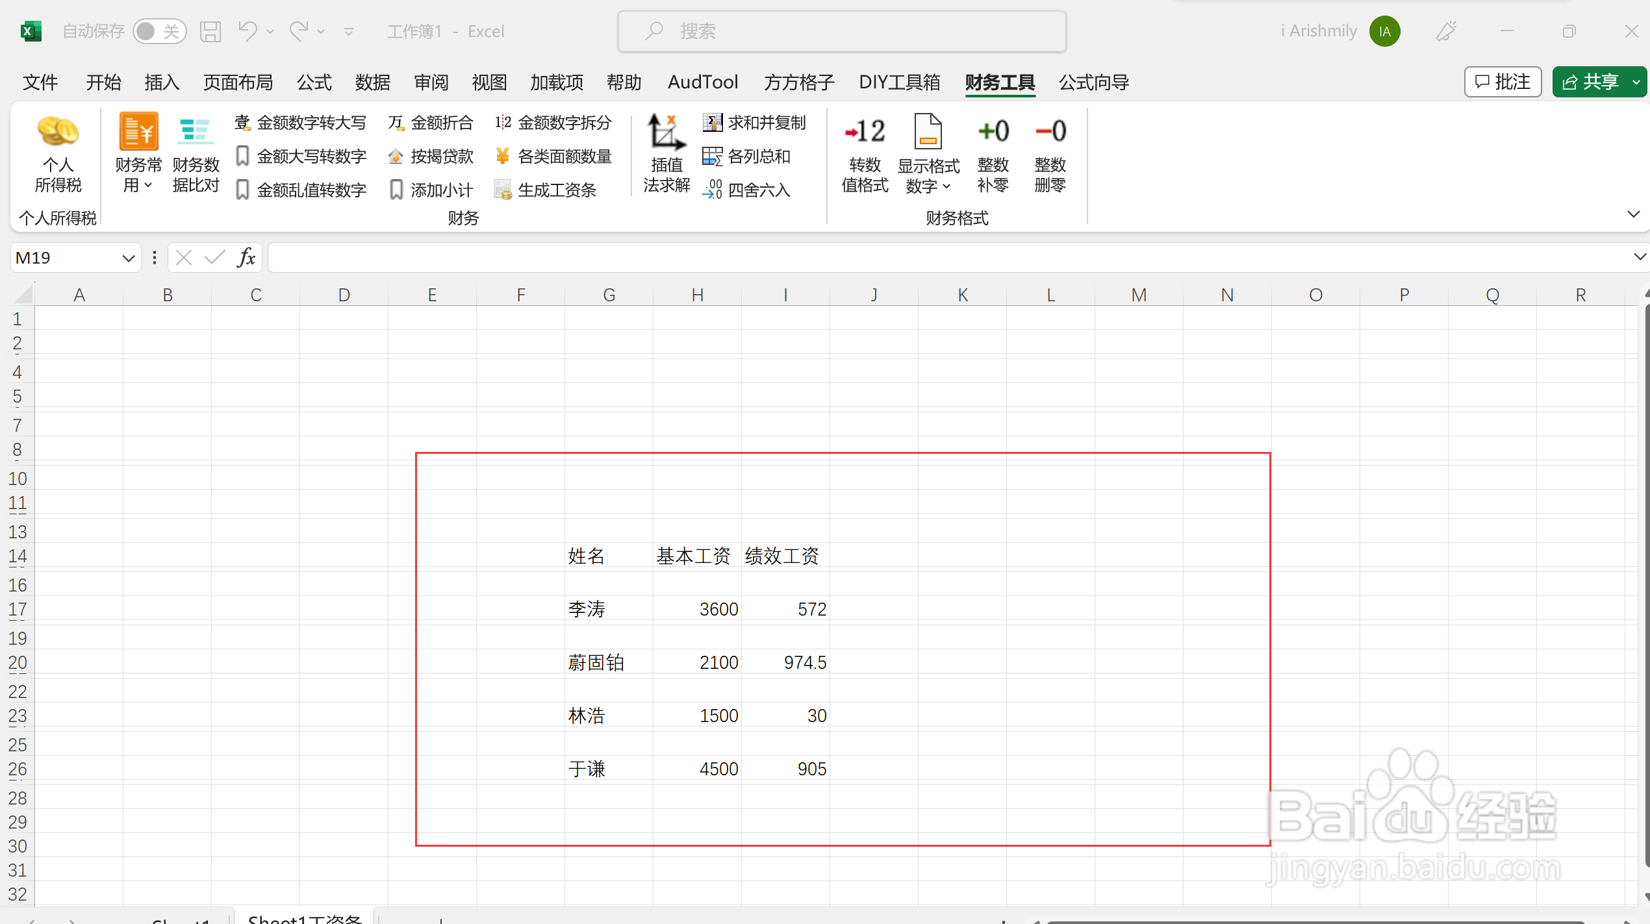Select 金额大写转数字 tool

click(x=301, y=156)
